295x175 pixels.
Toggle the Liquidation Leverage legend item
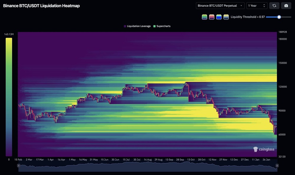tap(137, 26)
